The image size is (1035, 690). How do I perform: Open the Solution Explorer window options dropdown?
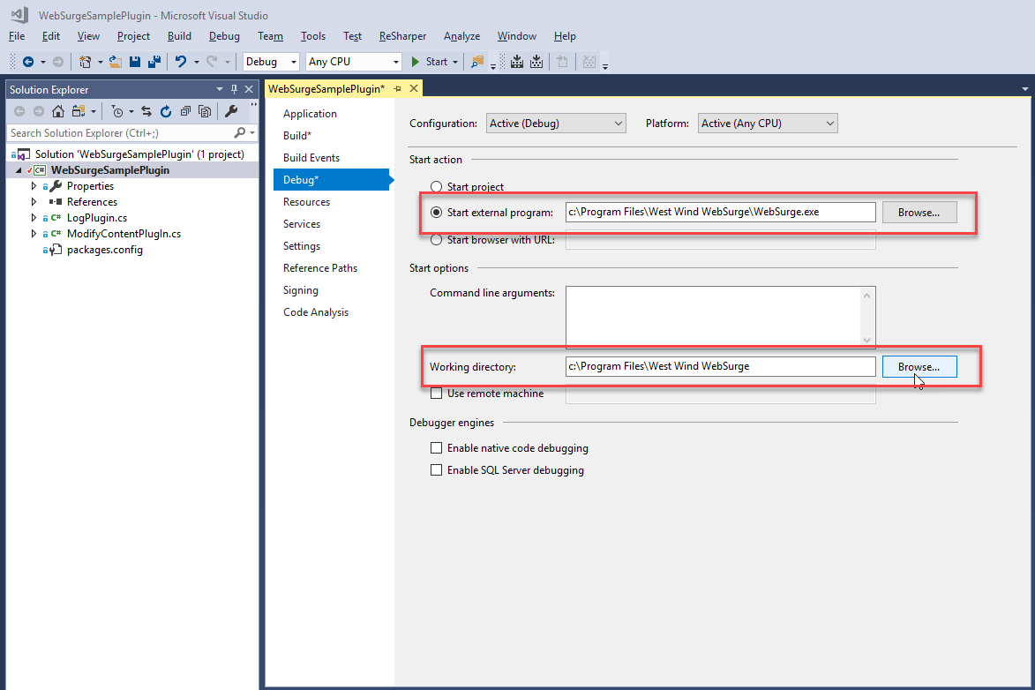coord(219,89)
